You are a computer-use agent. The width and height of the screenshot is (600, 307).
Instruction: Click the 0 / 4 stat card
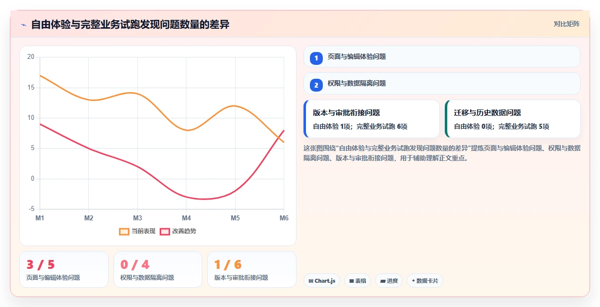(158, 269)
